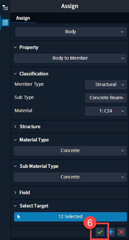This screenshot has width=129, height=240.
Task: Click the blue plus add button
Action: pyautogui.click(x=111, y=232)
